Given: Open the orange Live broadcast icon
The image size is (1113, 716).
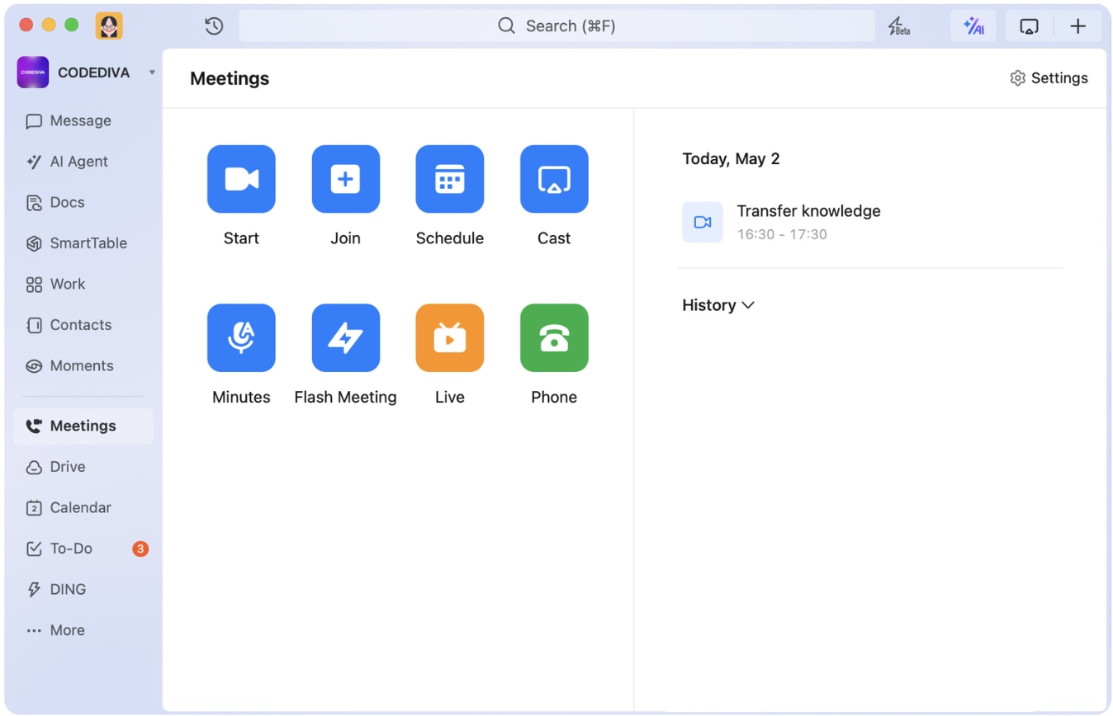Looking at the screenshot, I should click(449, 338).
